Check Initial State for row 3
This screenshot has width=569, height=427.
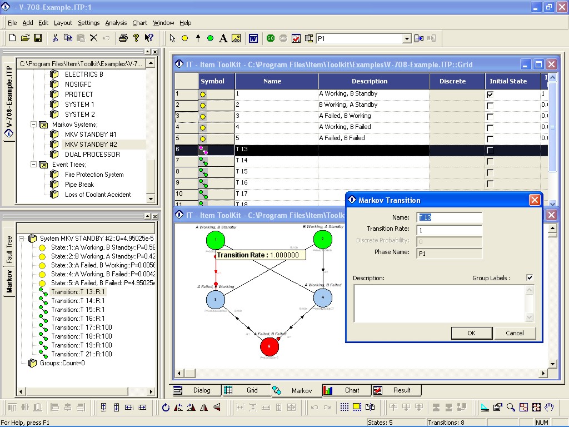pos(490,117)
